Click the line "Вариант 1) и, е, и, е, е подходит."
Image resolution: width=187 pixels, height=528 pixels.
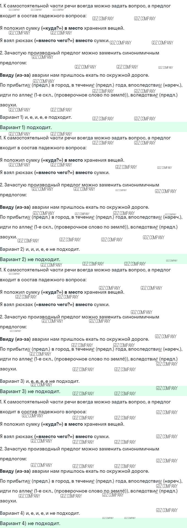pos(36,117)
